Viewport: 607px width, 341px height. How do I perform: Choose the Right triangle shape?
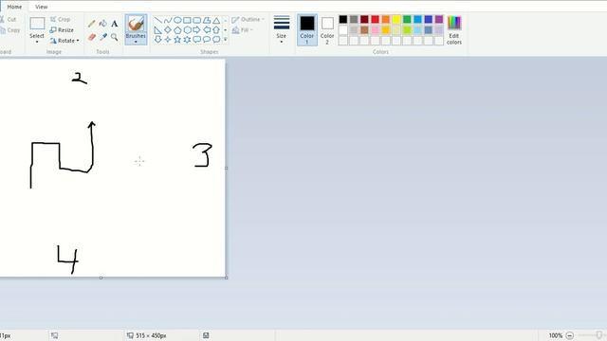click(158, 29)
